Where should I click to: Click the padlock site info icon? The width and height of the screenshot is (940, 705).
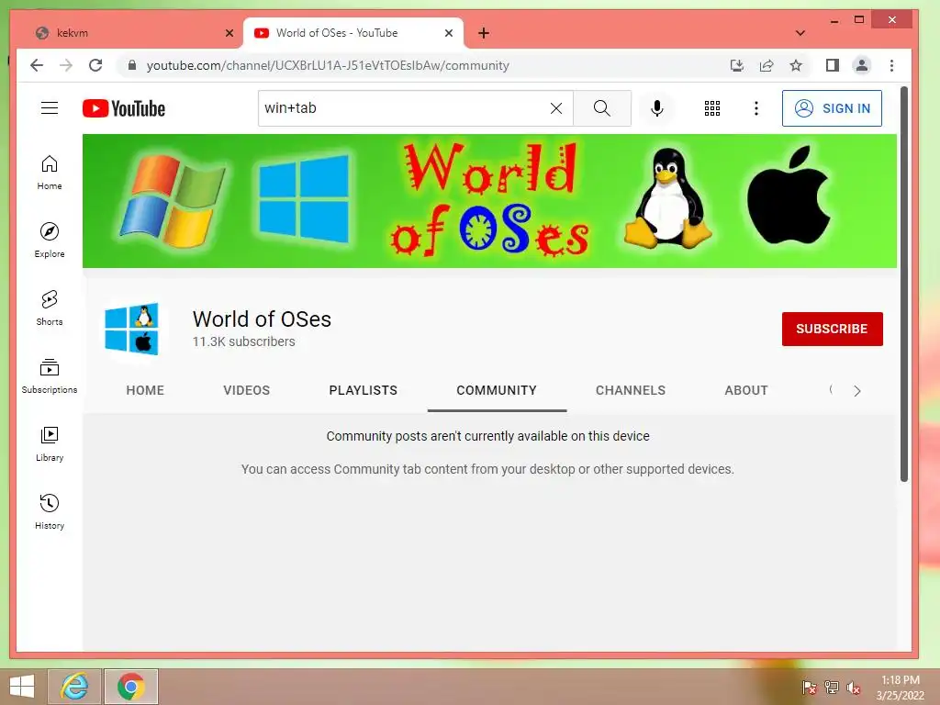pyautogui.click(x=132, y=65)
